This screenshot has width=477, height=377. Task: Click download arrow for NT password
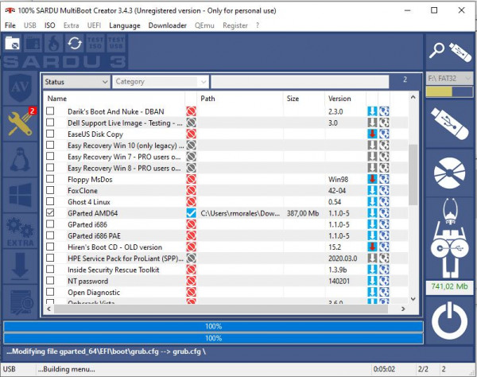coord(372,281)
